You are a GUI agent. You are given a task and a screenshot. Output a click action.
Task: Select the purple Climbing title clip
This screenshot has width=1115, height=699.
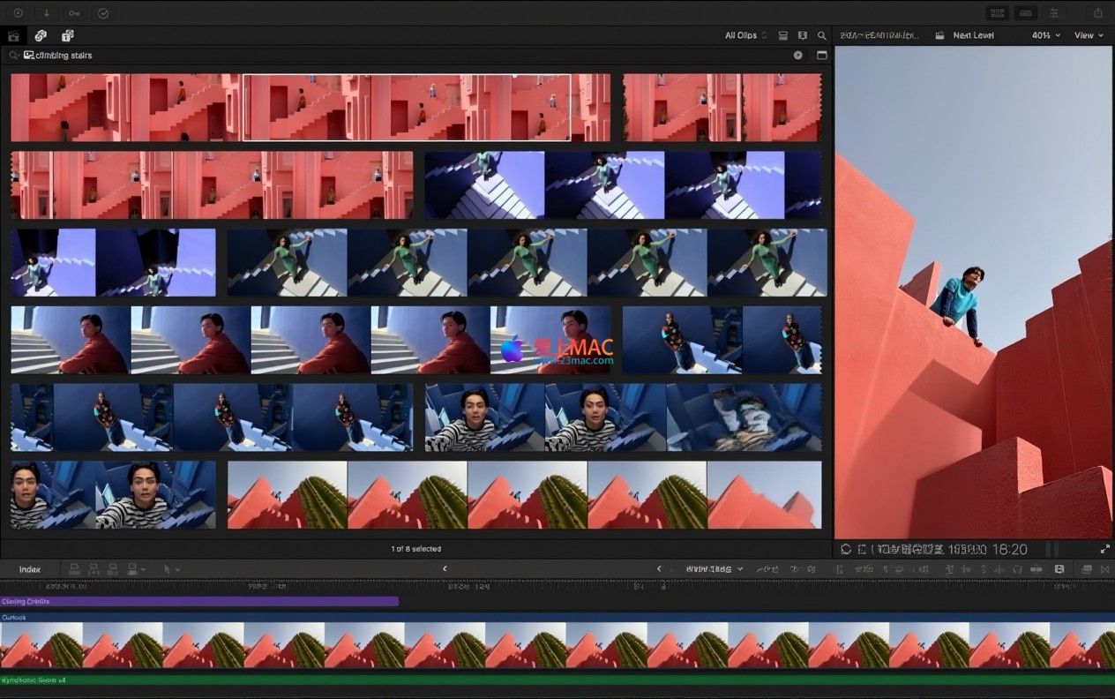[x=199, y=602]
